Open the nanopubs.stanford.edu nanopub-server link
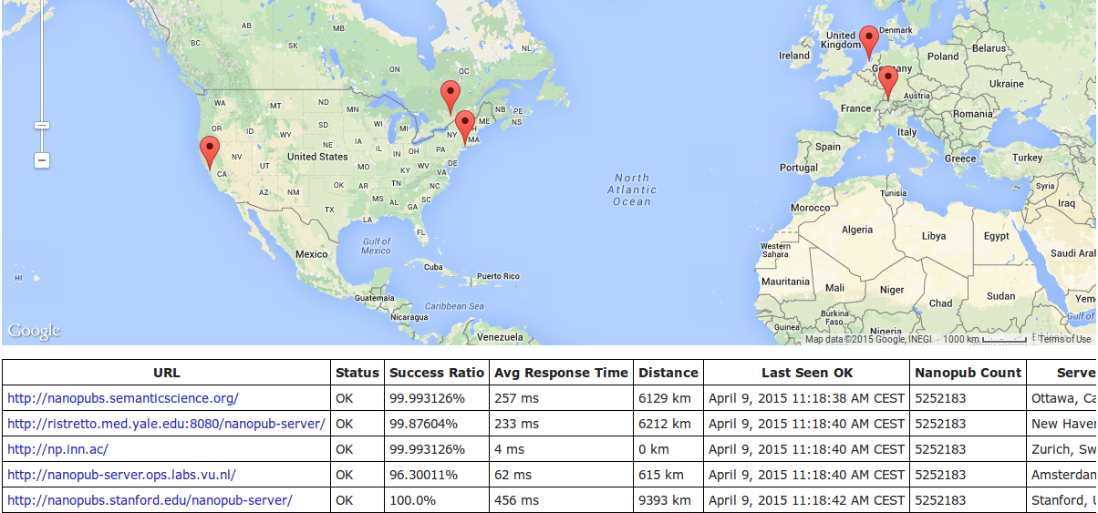 pyautogui.click(x=150, y=500)
